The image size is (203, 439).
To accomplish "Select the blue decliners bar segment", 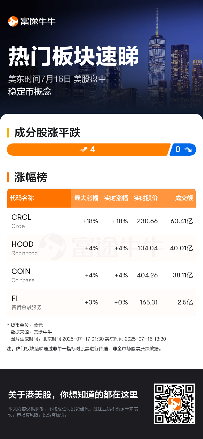I will pyautogui.click(x=183, y=149).
